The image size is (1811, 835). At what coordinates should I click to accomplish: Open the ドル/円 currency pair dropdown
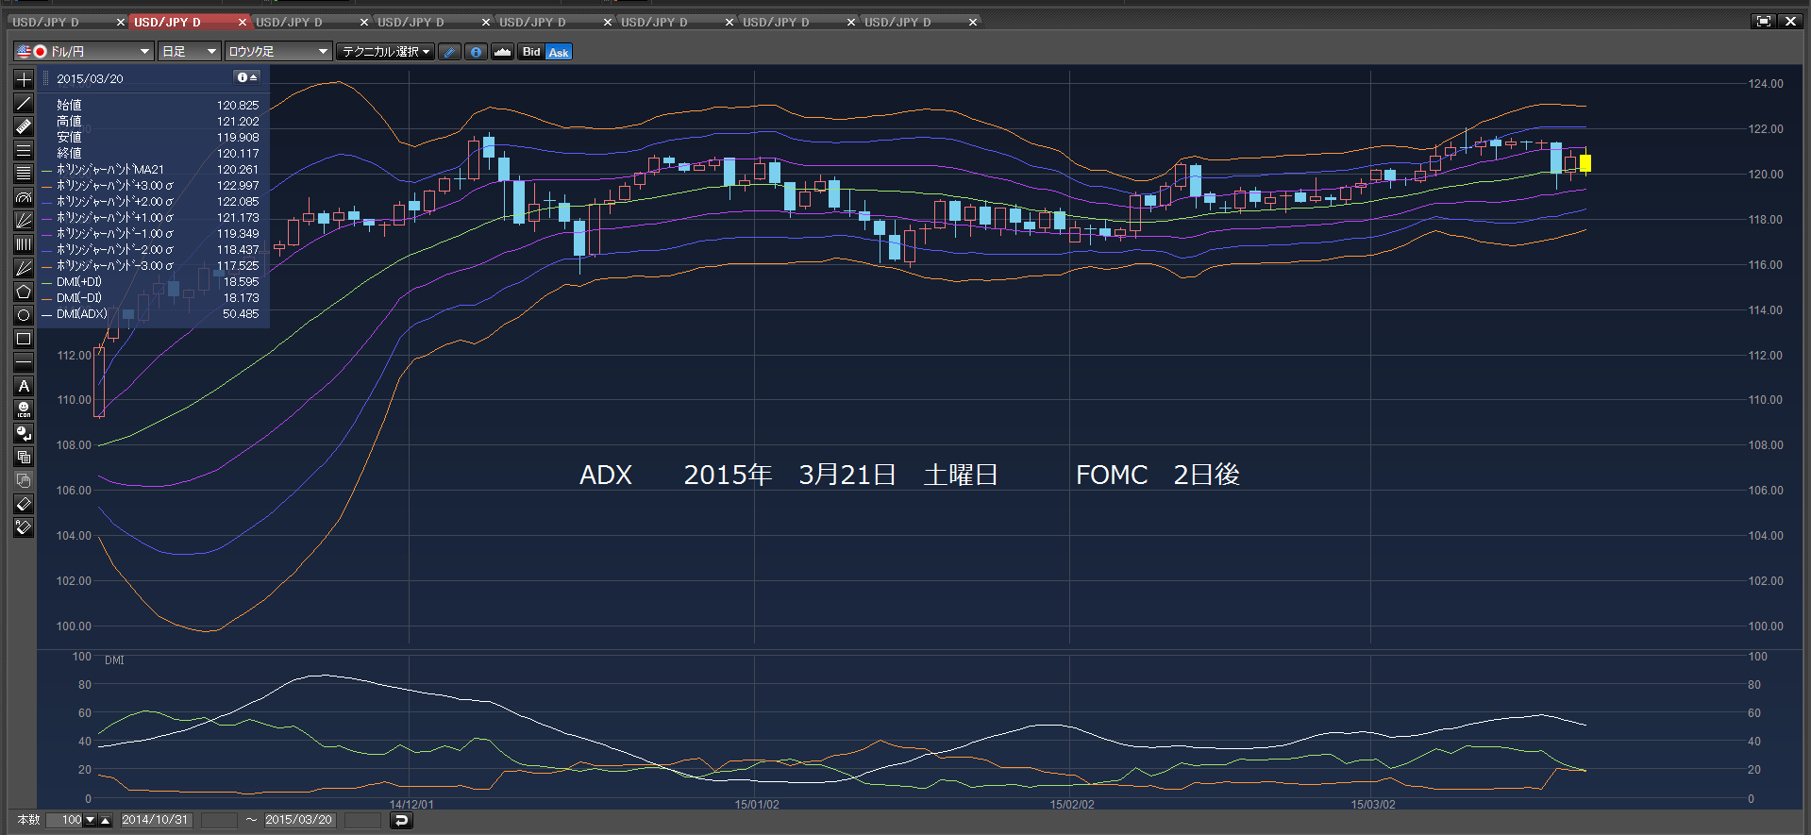(83, 52)
